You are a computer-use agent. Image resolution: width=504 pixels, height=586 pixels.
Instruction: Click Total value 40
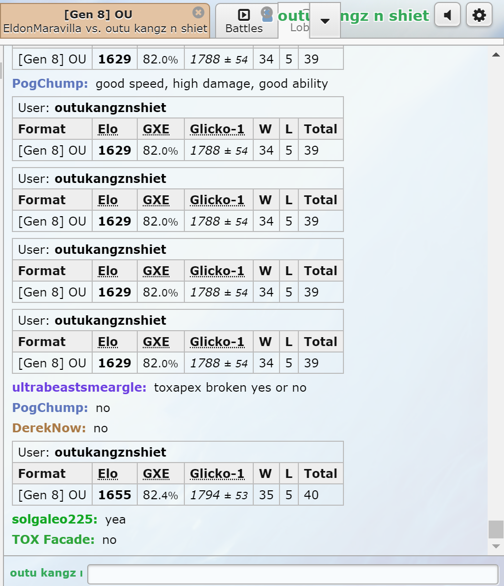pyautogui.click(x=311, y=495)
